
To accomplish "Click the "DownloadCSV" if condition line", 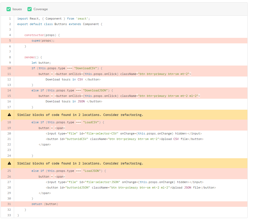I will tap(67, 68).
